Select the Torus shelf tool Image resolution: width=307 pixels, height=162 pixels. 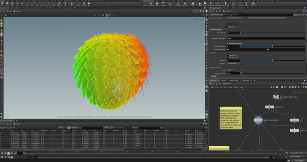[x=17, y=4]
